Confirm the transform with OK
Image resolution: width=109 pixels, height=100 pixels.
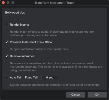click(97, 95)
